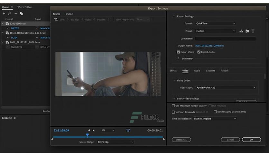Image resolution: width=269 pixels, height=156 pixels.
Task: Collapse the Basic Video Settings section
Action: coord(174,98)
